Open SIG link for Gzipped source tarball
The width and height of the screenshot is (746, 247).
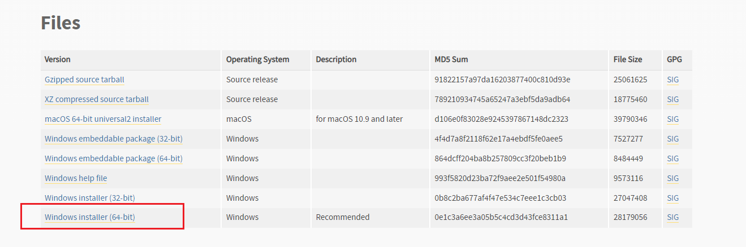click(x=672, y=80)
